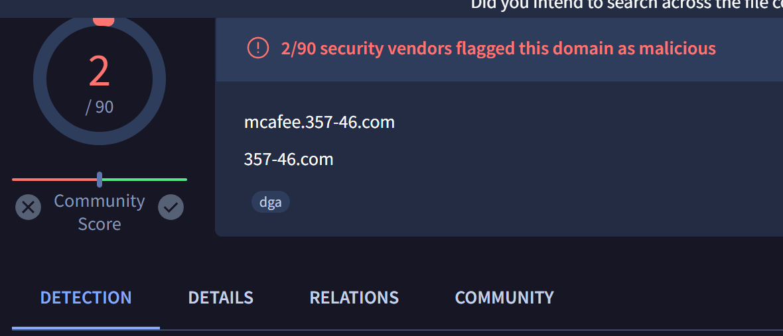Click the dga tag chip
The width and height of the screenshot is (783, 336).
271,202
